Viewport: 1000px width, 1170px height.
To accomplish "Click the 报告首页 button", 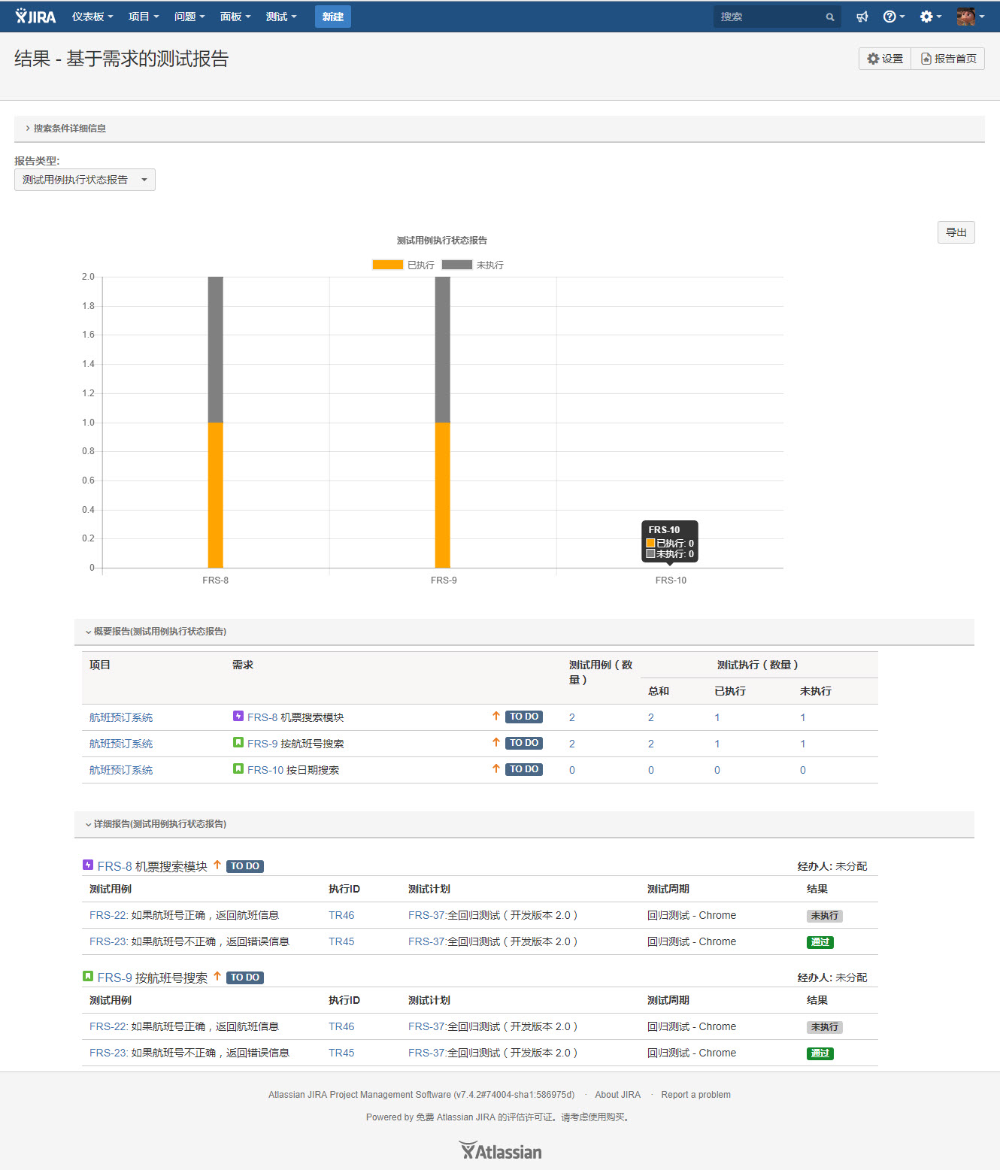I will tap(948, 59).
